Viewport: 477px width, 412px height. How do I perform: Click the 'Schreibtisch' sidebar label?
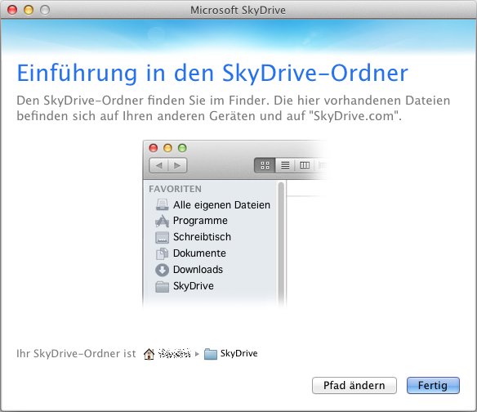coord(202,237)
